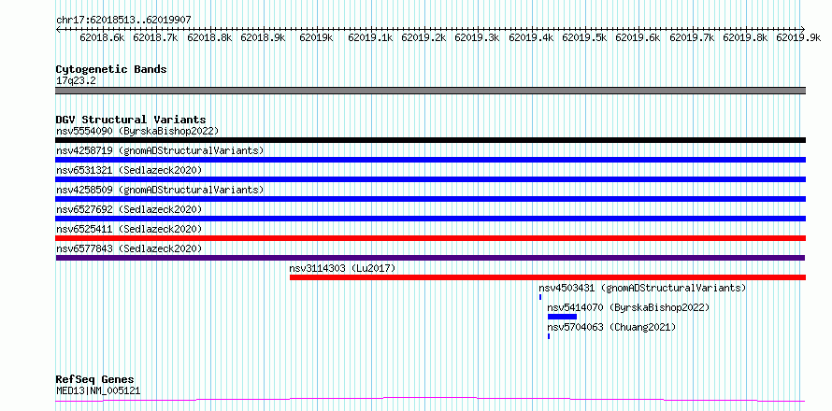Select the magenta MED13 gene line
This screenshot has width=832, height=411.
[x=430, y=399]
